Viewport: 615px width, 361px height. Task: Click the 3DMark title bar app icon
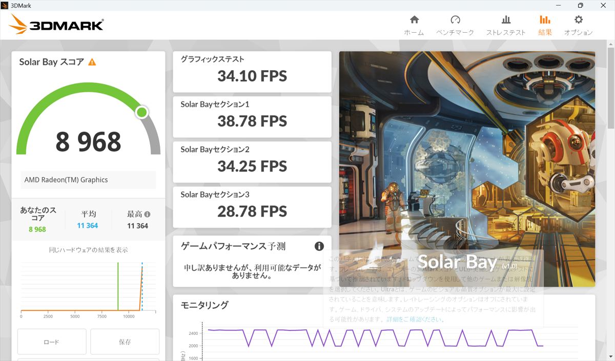[x=5, y=5]
